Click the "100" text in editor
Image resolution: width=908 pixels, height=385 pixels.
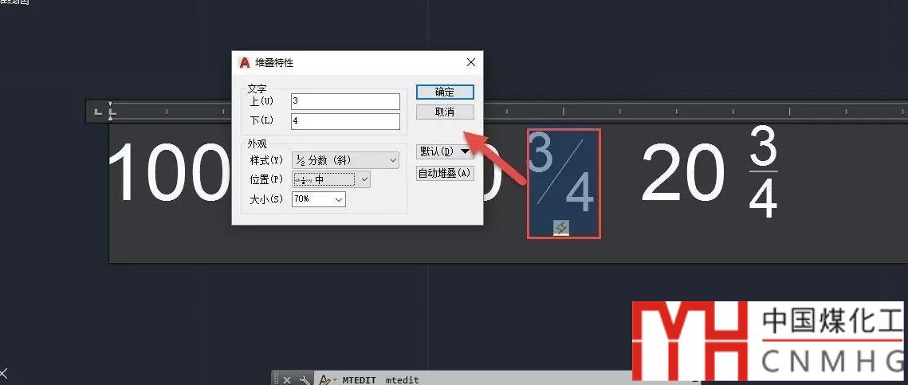169,174
